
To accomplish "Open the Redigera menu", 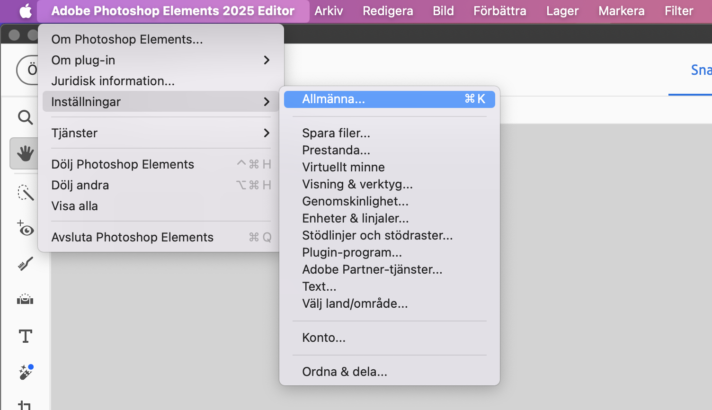I will (x=388, y=11).
